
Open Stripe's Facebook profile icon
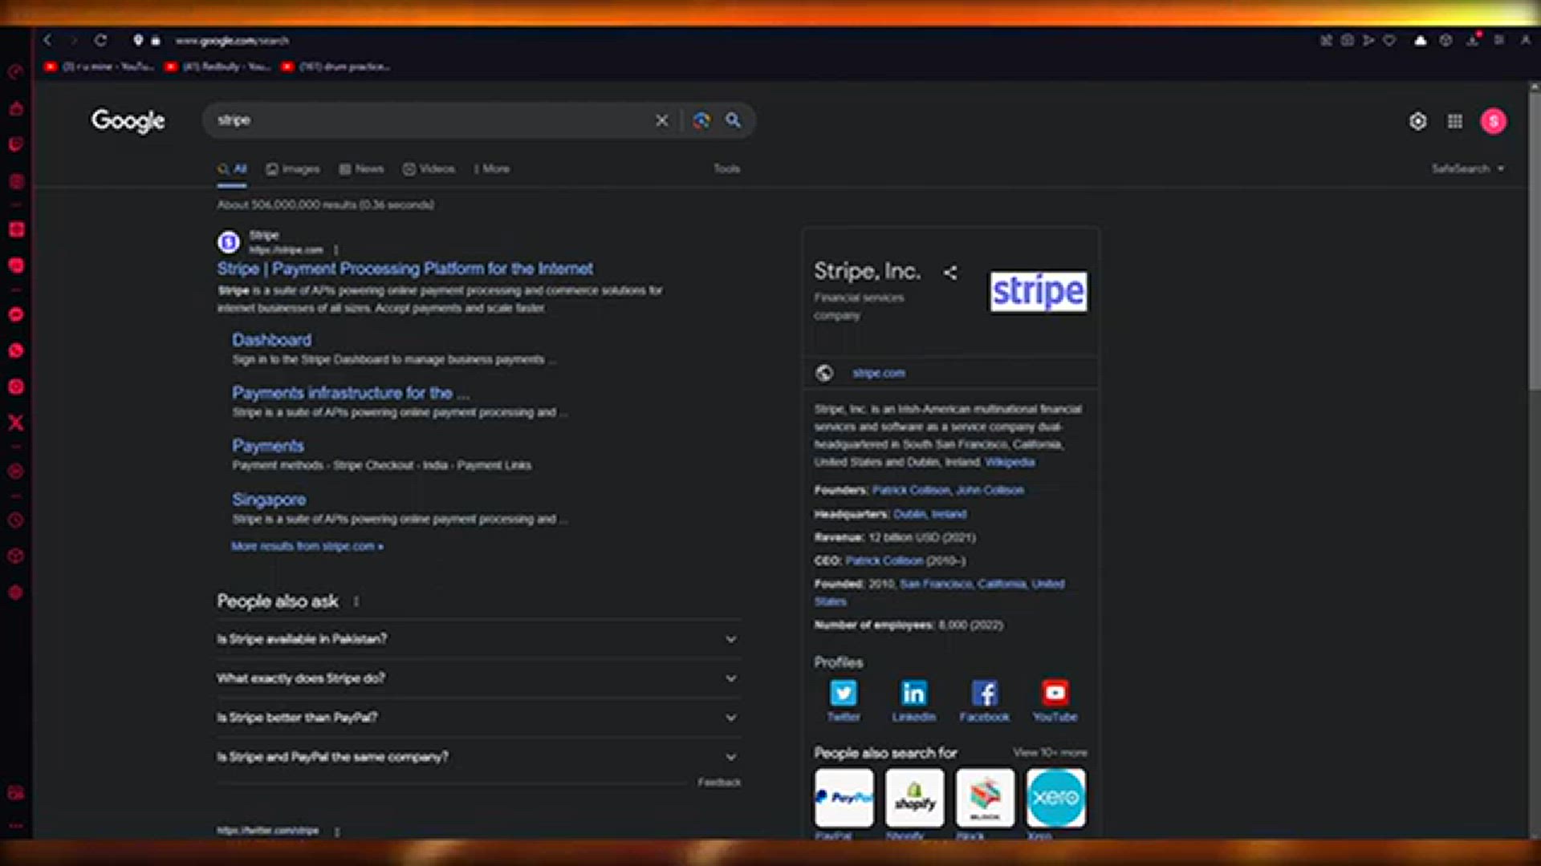click(985, 693)
